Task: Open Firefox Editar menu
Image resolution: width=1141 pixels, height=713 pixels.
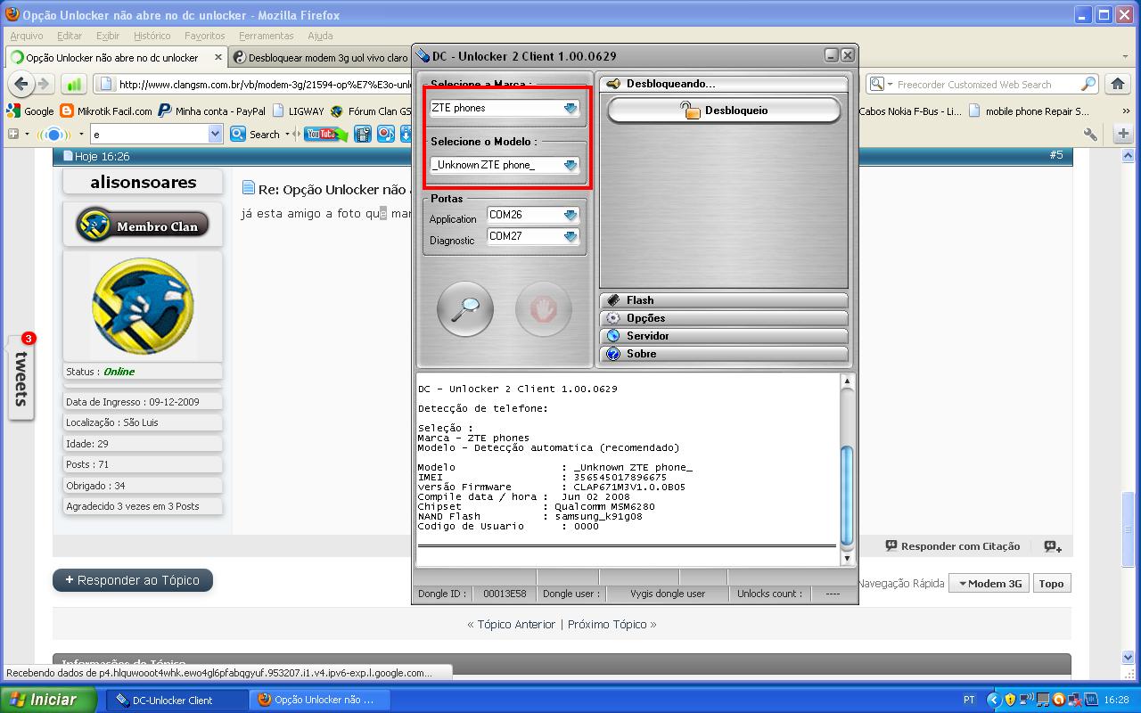Action: [70, 36]
